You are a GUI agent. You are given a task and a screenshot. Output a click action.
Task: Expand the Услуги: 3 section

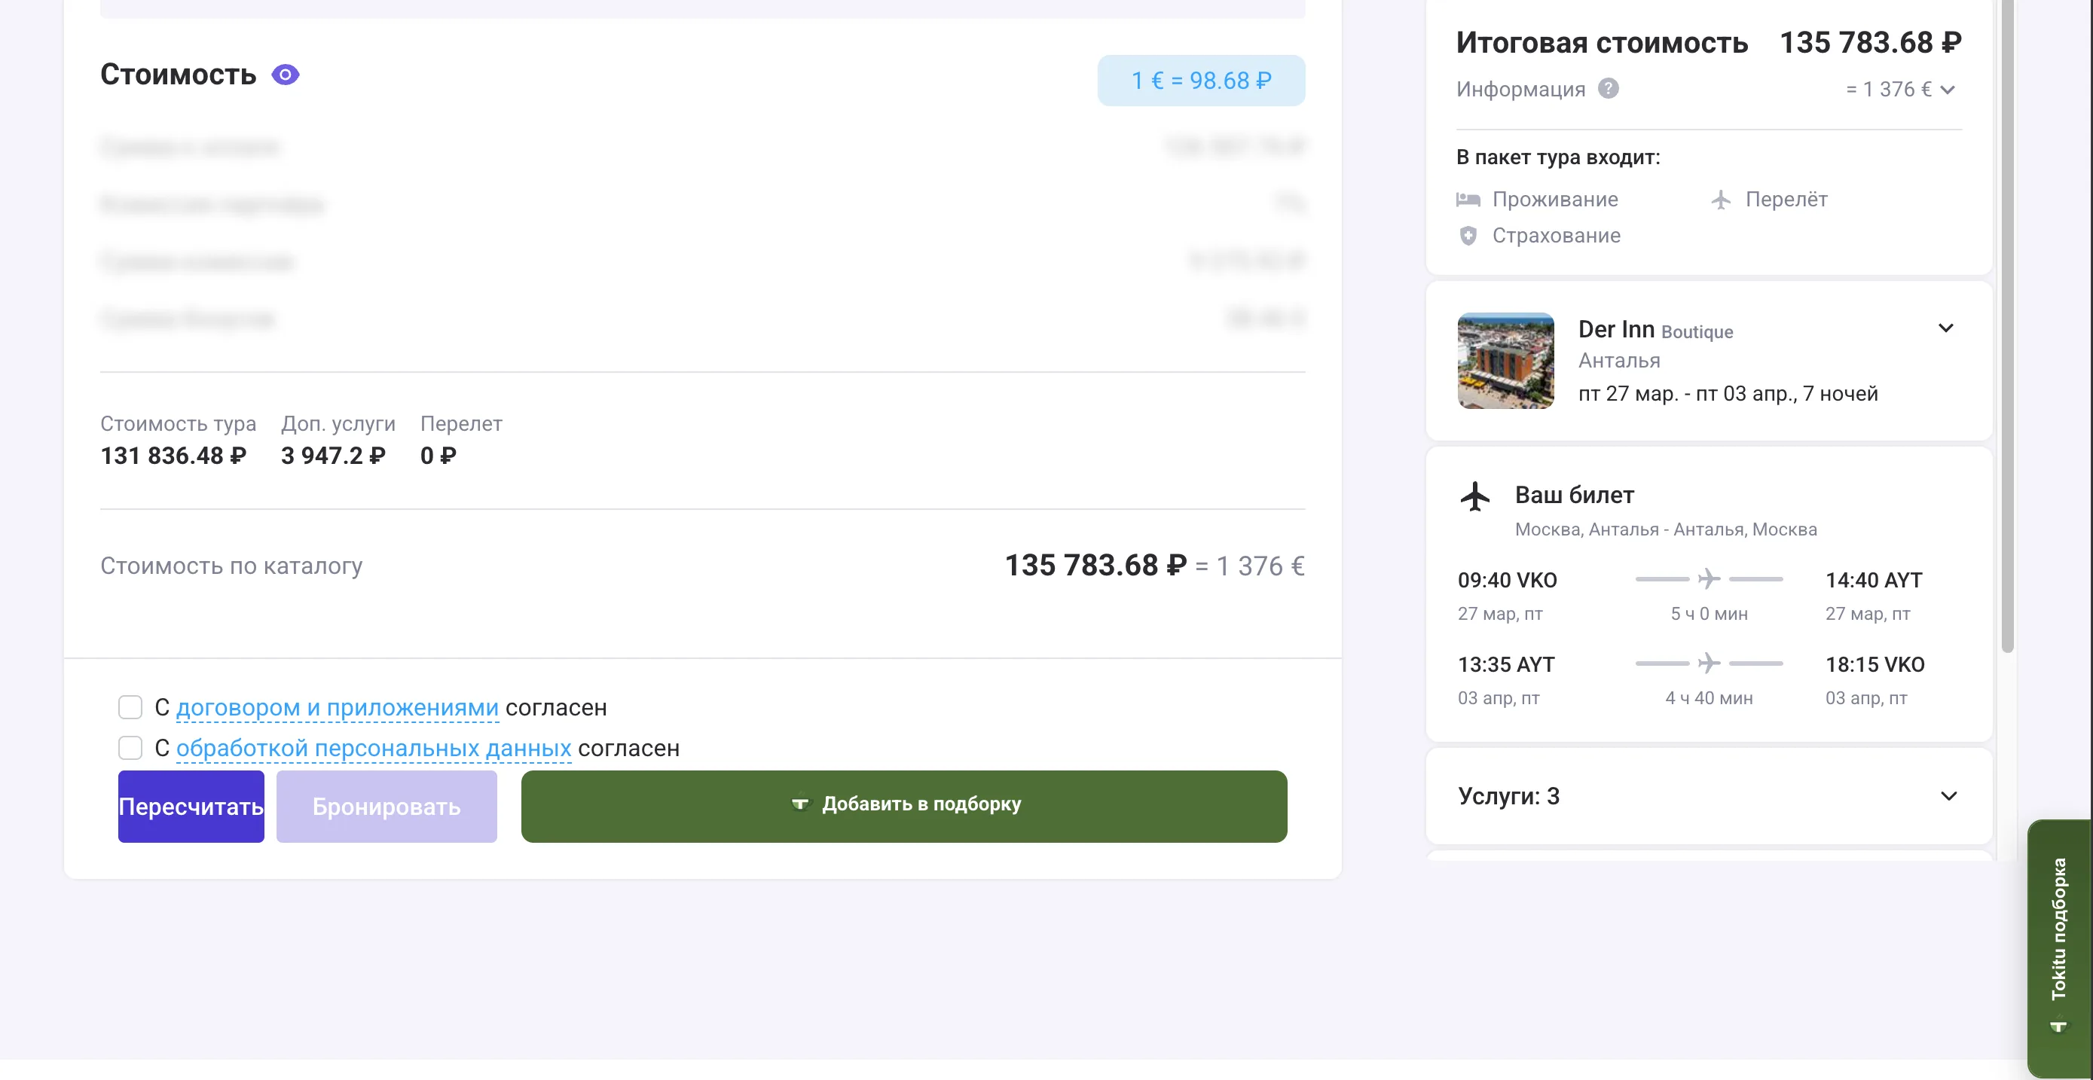1948,796
